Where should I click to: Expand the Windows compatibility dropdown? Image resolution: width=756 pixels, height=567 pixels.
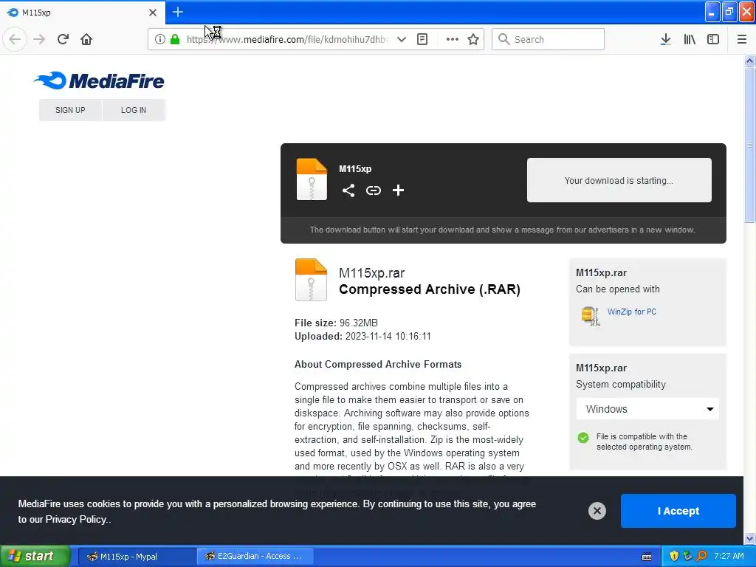(647, 409)
